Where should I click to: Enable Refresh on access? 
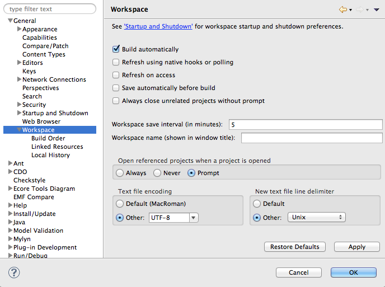pos(116,75)
